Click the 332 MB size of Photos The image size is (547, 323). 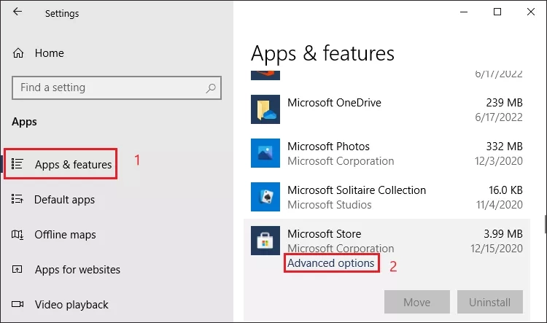pos(504,147)
